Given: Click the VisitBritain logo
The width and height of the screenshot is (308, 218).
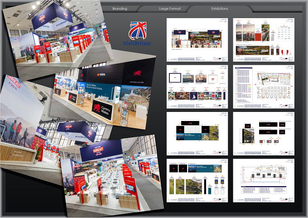Looking at the screenshot, I should (x=137, y=34).
